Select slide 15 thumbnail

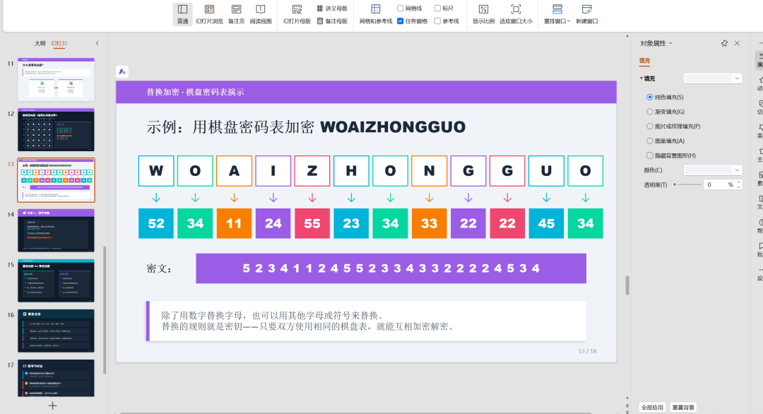(x=56, y=280)
